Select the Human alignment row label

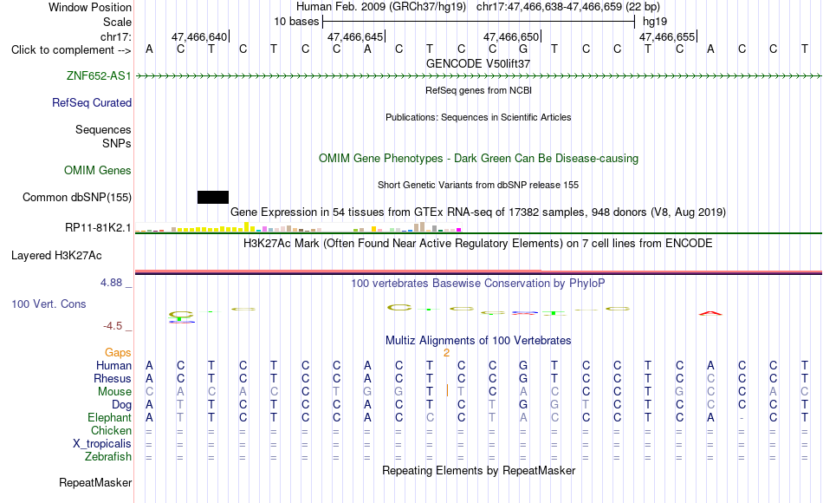(x=113, y=365)
